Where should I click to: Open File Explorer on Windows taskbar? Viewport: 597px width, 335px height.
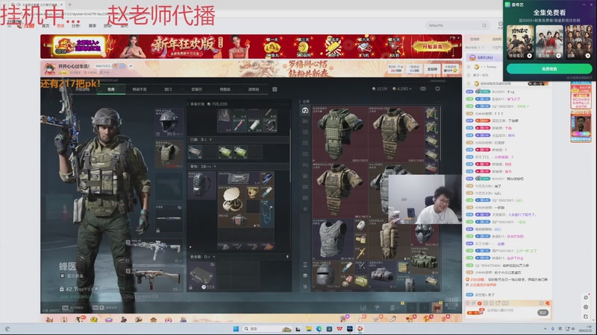tap(308, 328)
